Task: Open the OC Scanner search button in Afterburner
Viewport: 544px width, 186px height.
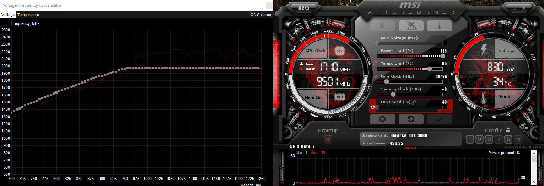Action: coord(304,8)
